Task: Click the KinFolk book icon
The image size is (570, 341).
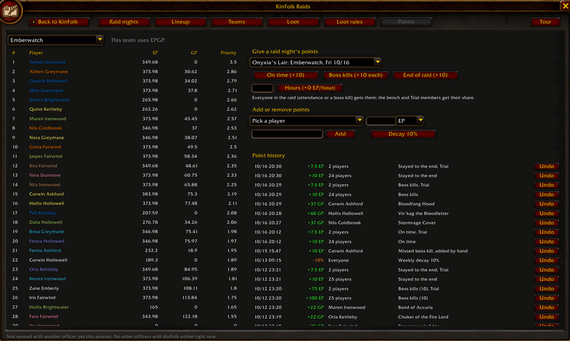Action: click(x=11, y=11)
